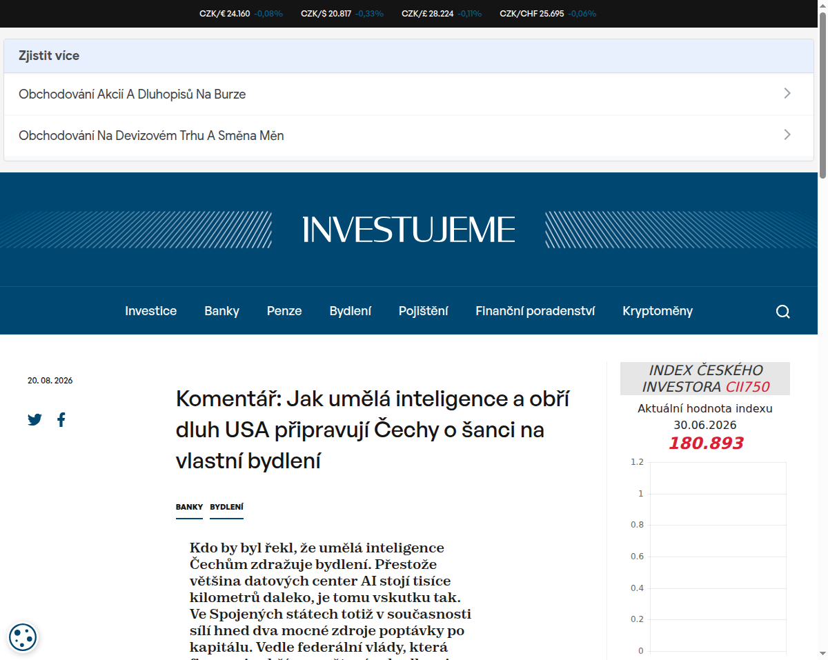This screenshot has height=660, width=828.
Task: Open Investice menu item
Action: 151,311
